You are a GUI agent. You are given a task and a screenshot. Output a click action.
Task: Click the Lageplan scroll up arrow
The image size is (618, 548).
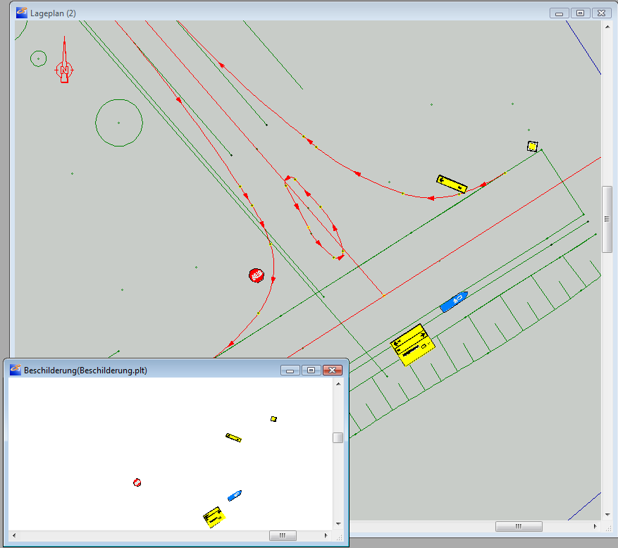click(x=607, y=27)
